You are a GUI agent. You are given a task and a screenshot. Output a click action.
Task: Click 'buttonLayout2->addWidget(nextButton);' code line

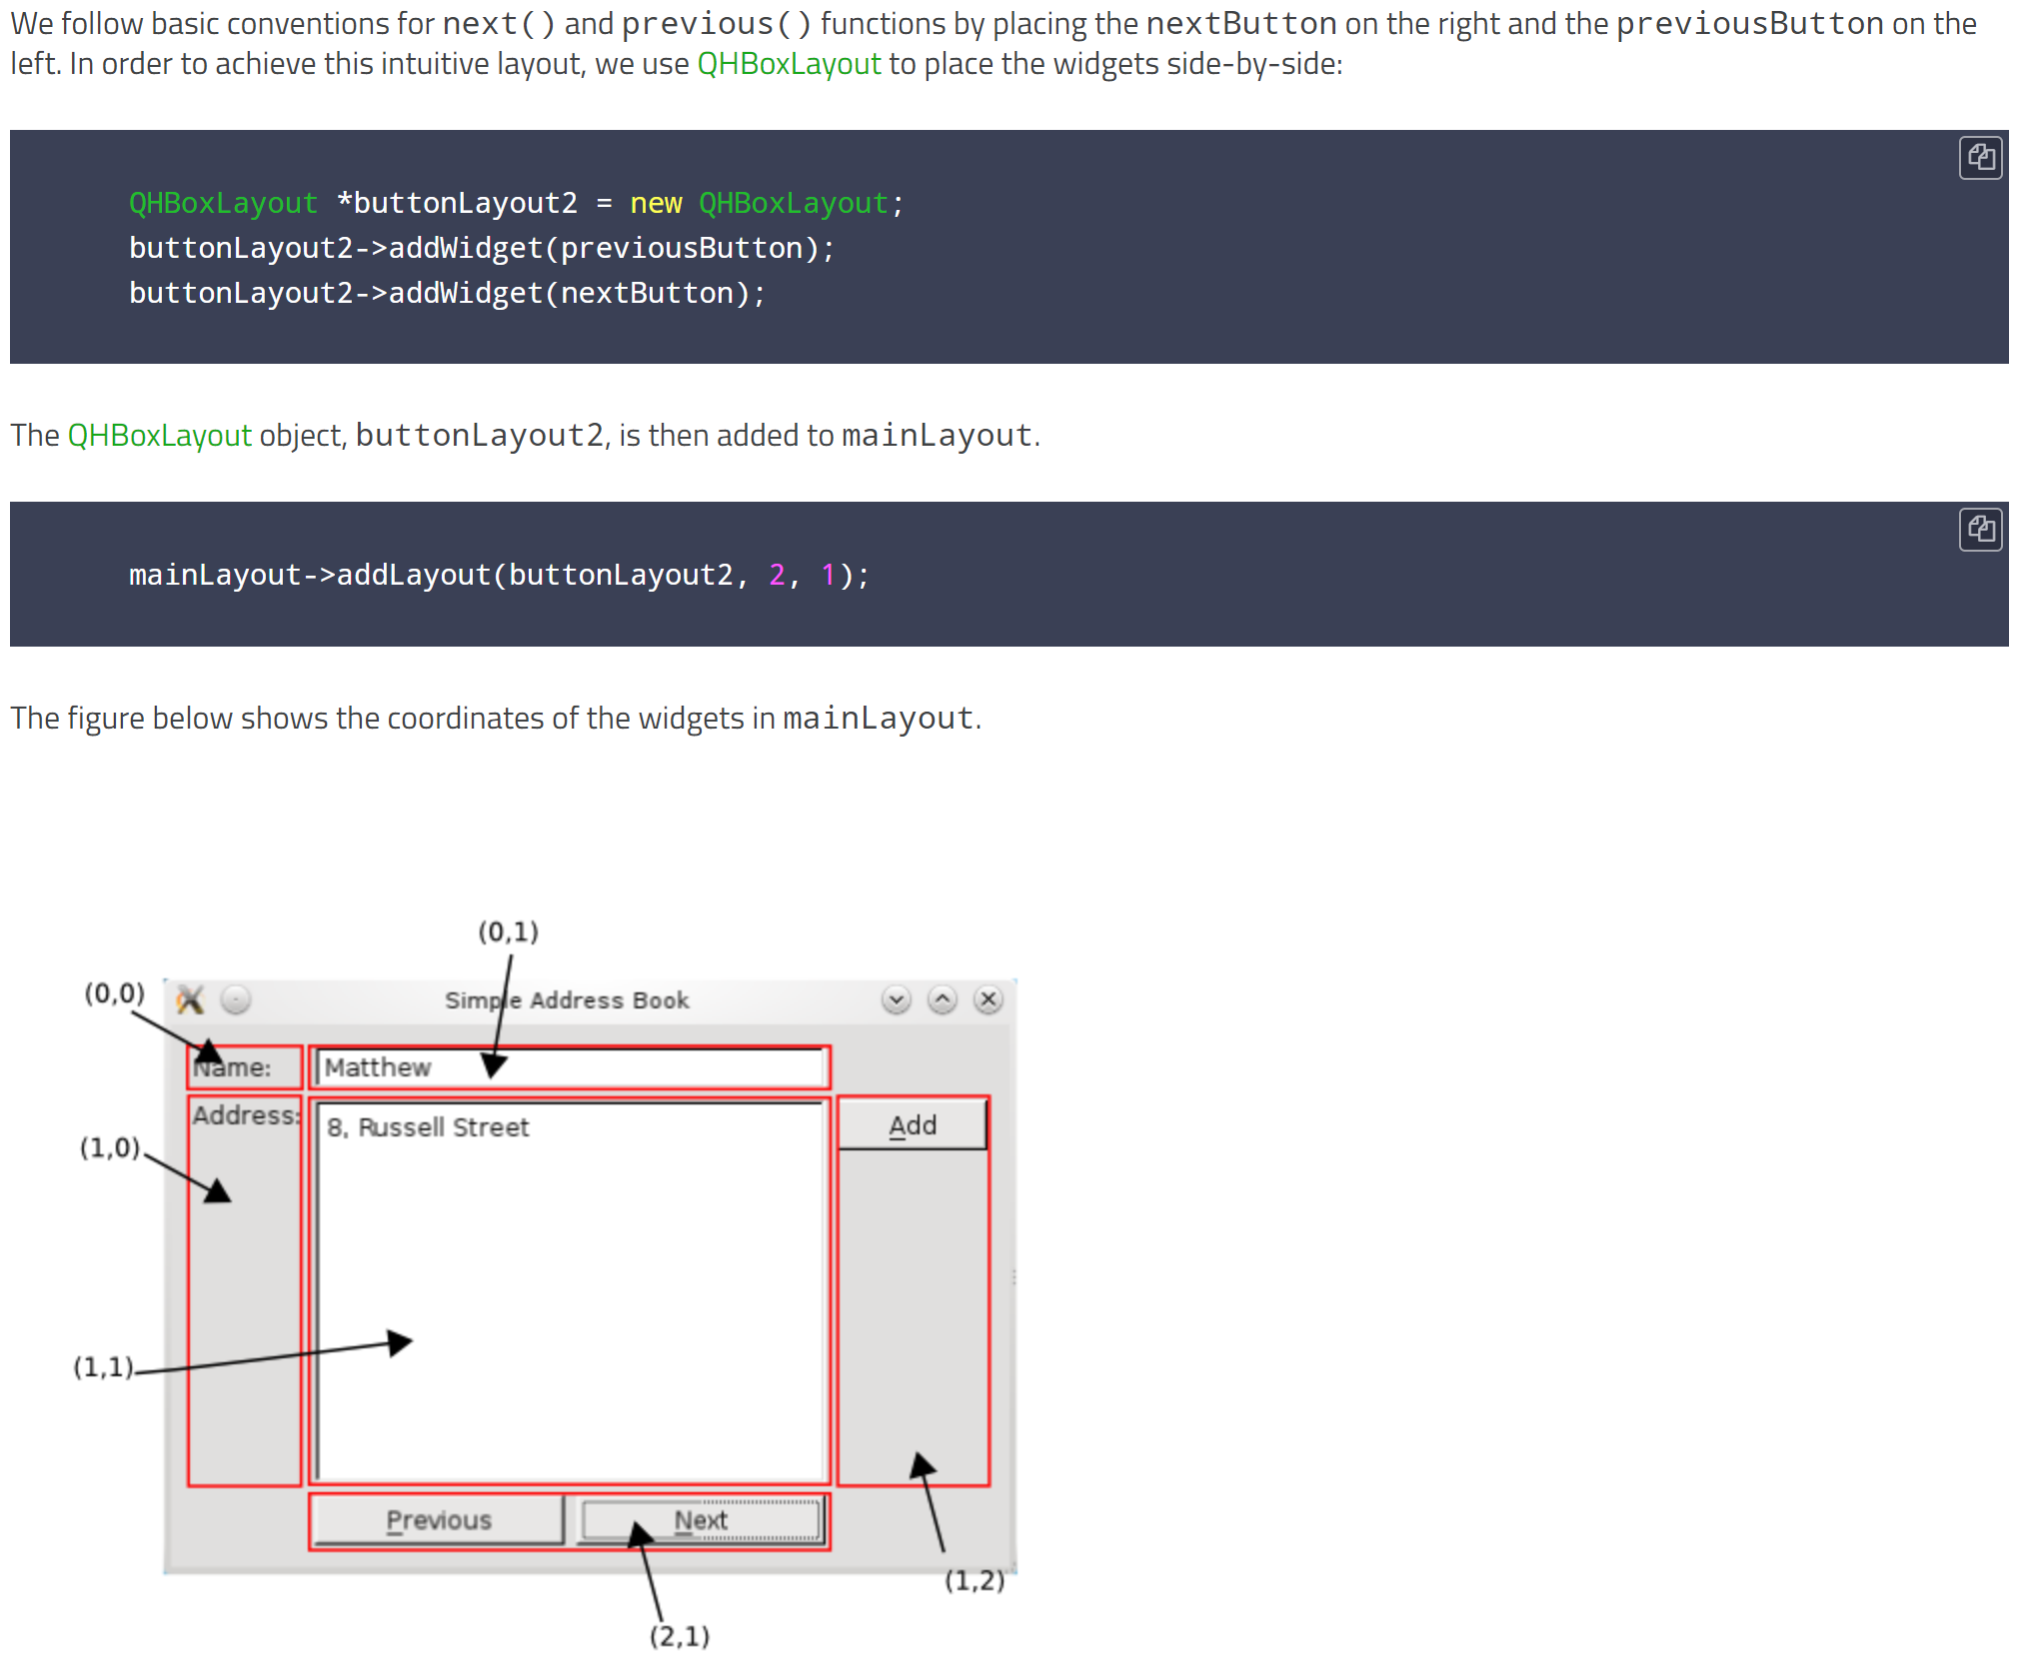(x=446, y=293)
